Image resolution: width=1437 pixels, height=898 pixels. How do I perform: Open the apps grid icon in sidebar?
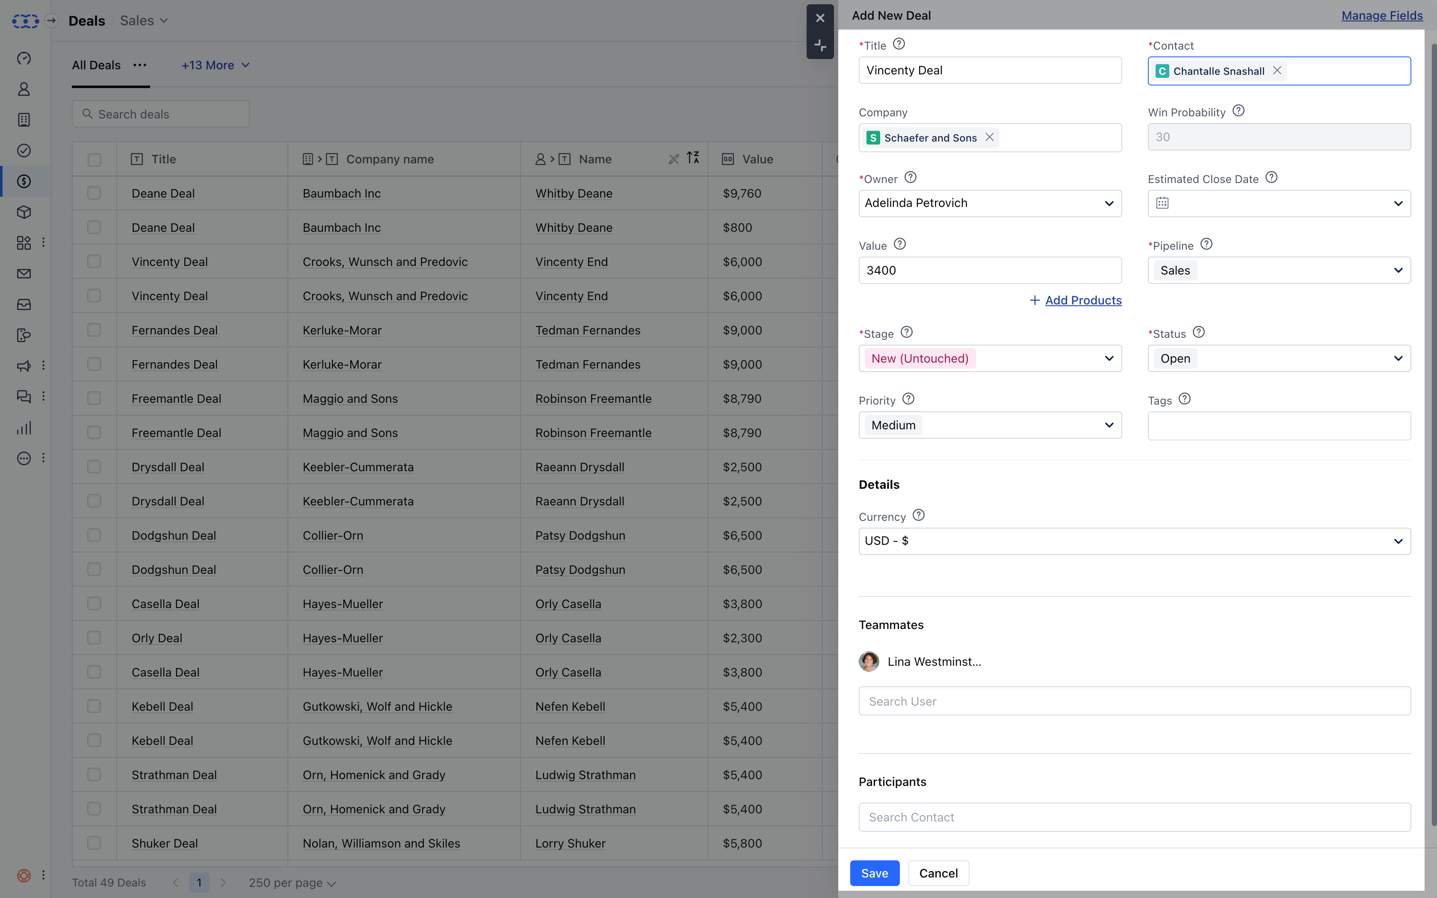(x=24, y=243)
